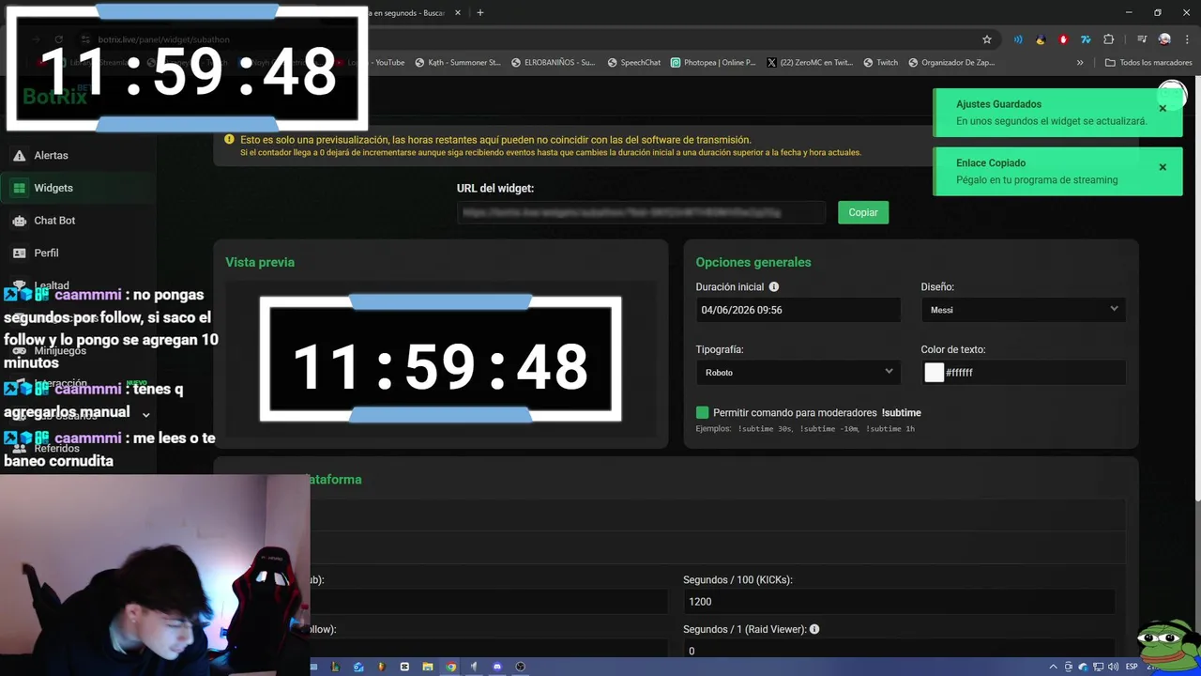
Task: Click the Chat Bot robot icon
Action: coord(18,220)
